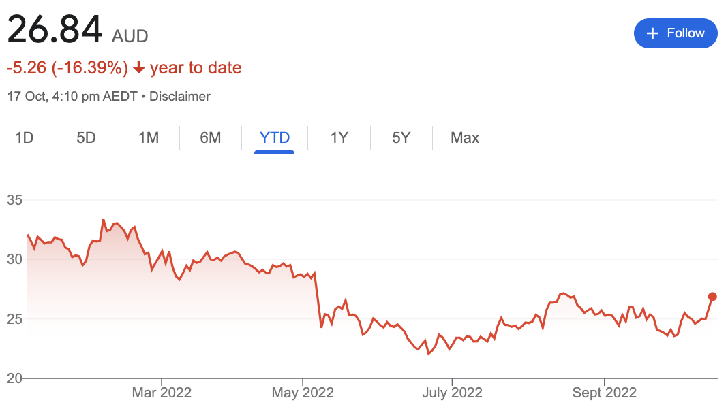Open the 6M range tab
The width and height of the screenshot is (728, 411).
[x=211, y=137]
